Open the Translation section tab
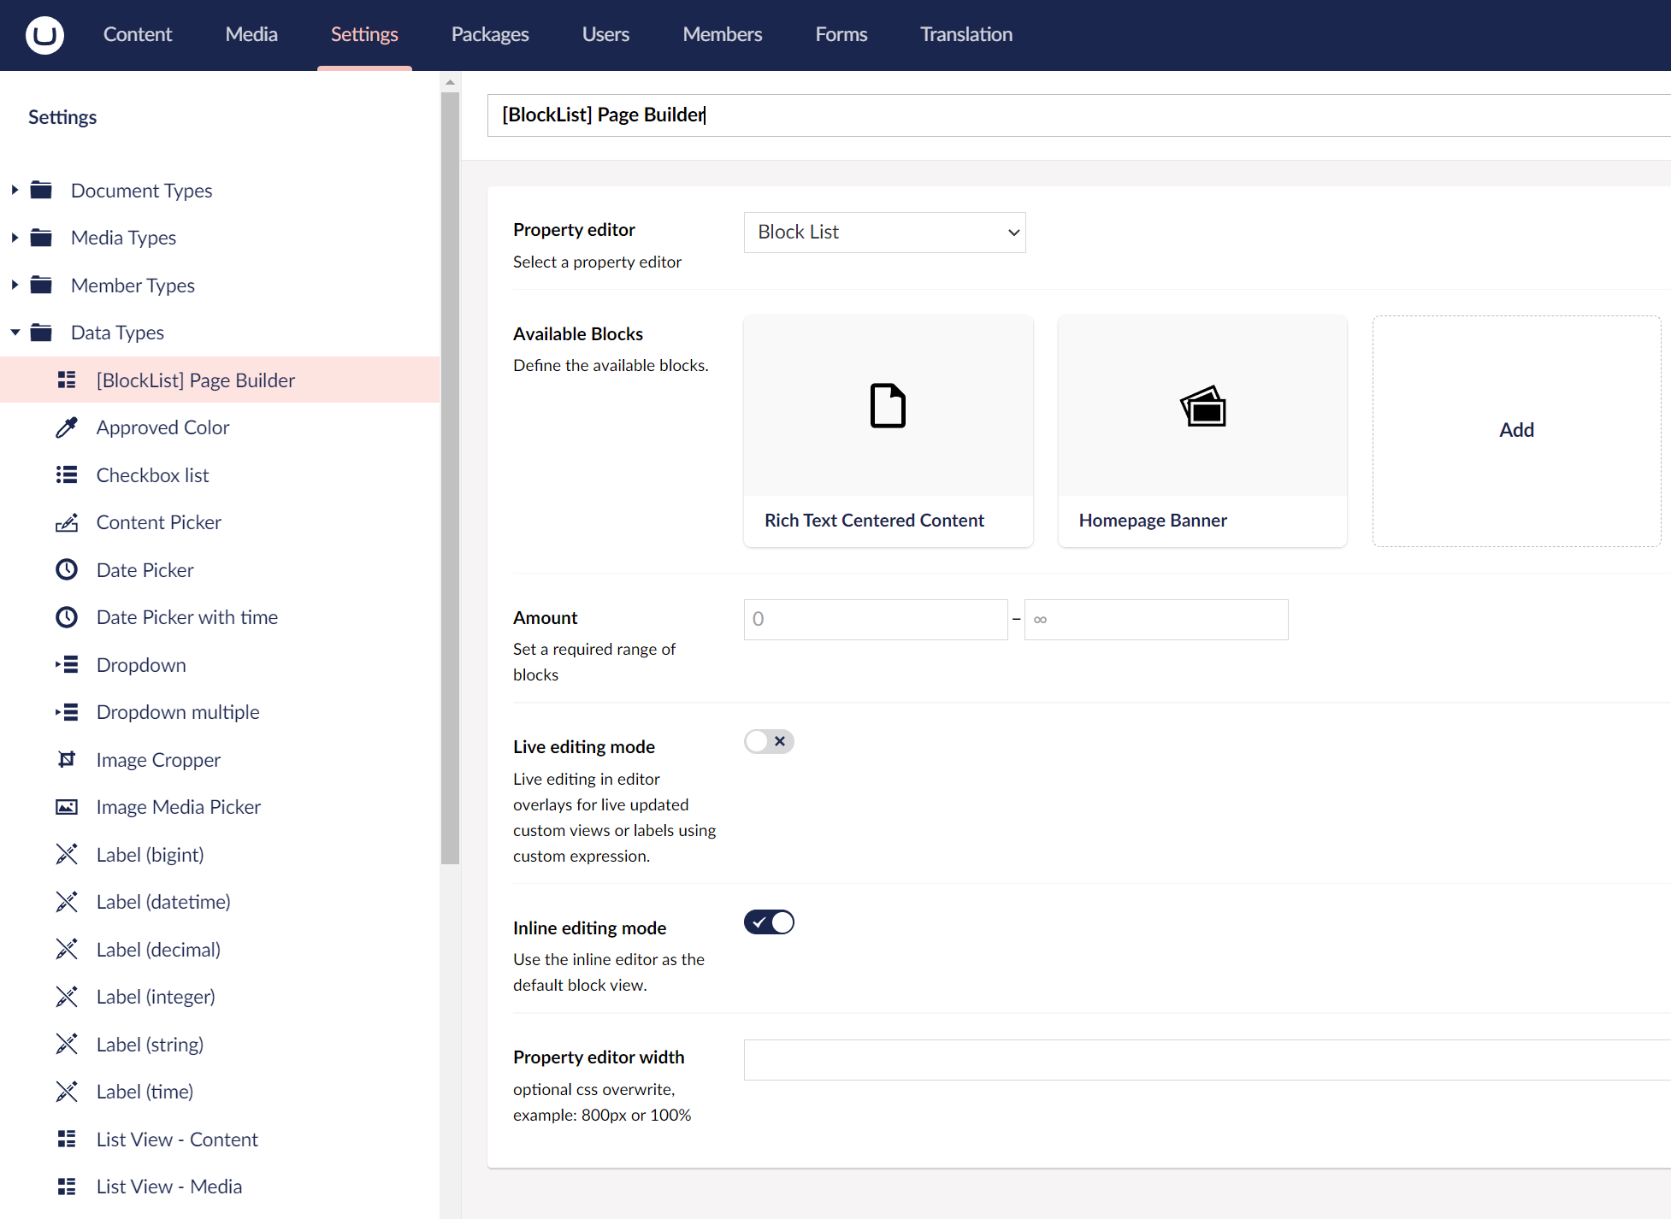1671x1219 pixels. point(966,34)
